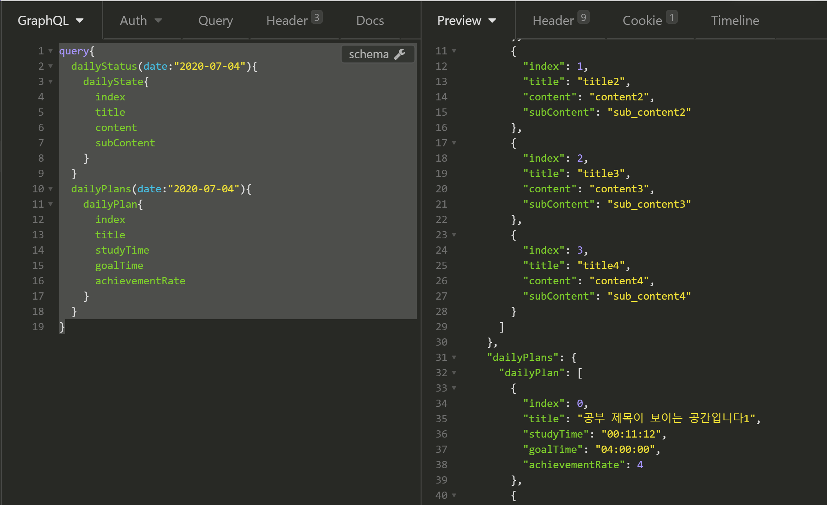
Task: Click the studyTime value in the response
Action: 631,434
